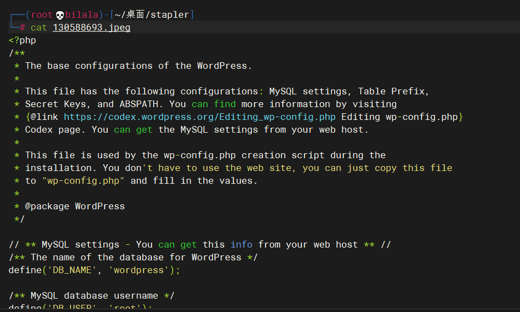Click the skull icon in the prompt
520x312 pixels.
point(60,15)
